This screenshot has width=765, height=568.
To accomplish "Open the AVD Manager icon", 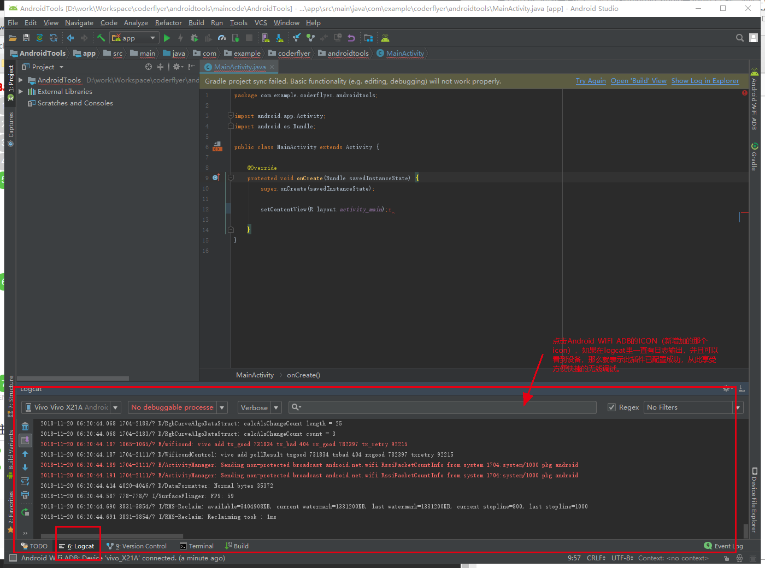I will pos(266,38).
